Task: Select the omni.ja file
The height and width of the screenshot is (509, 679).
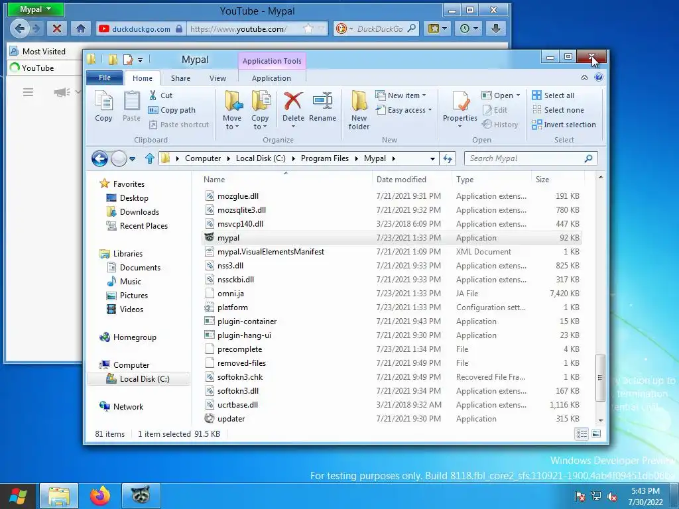Action: (392, 294)
